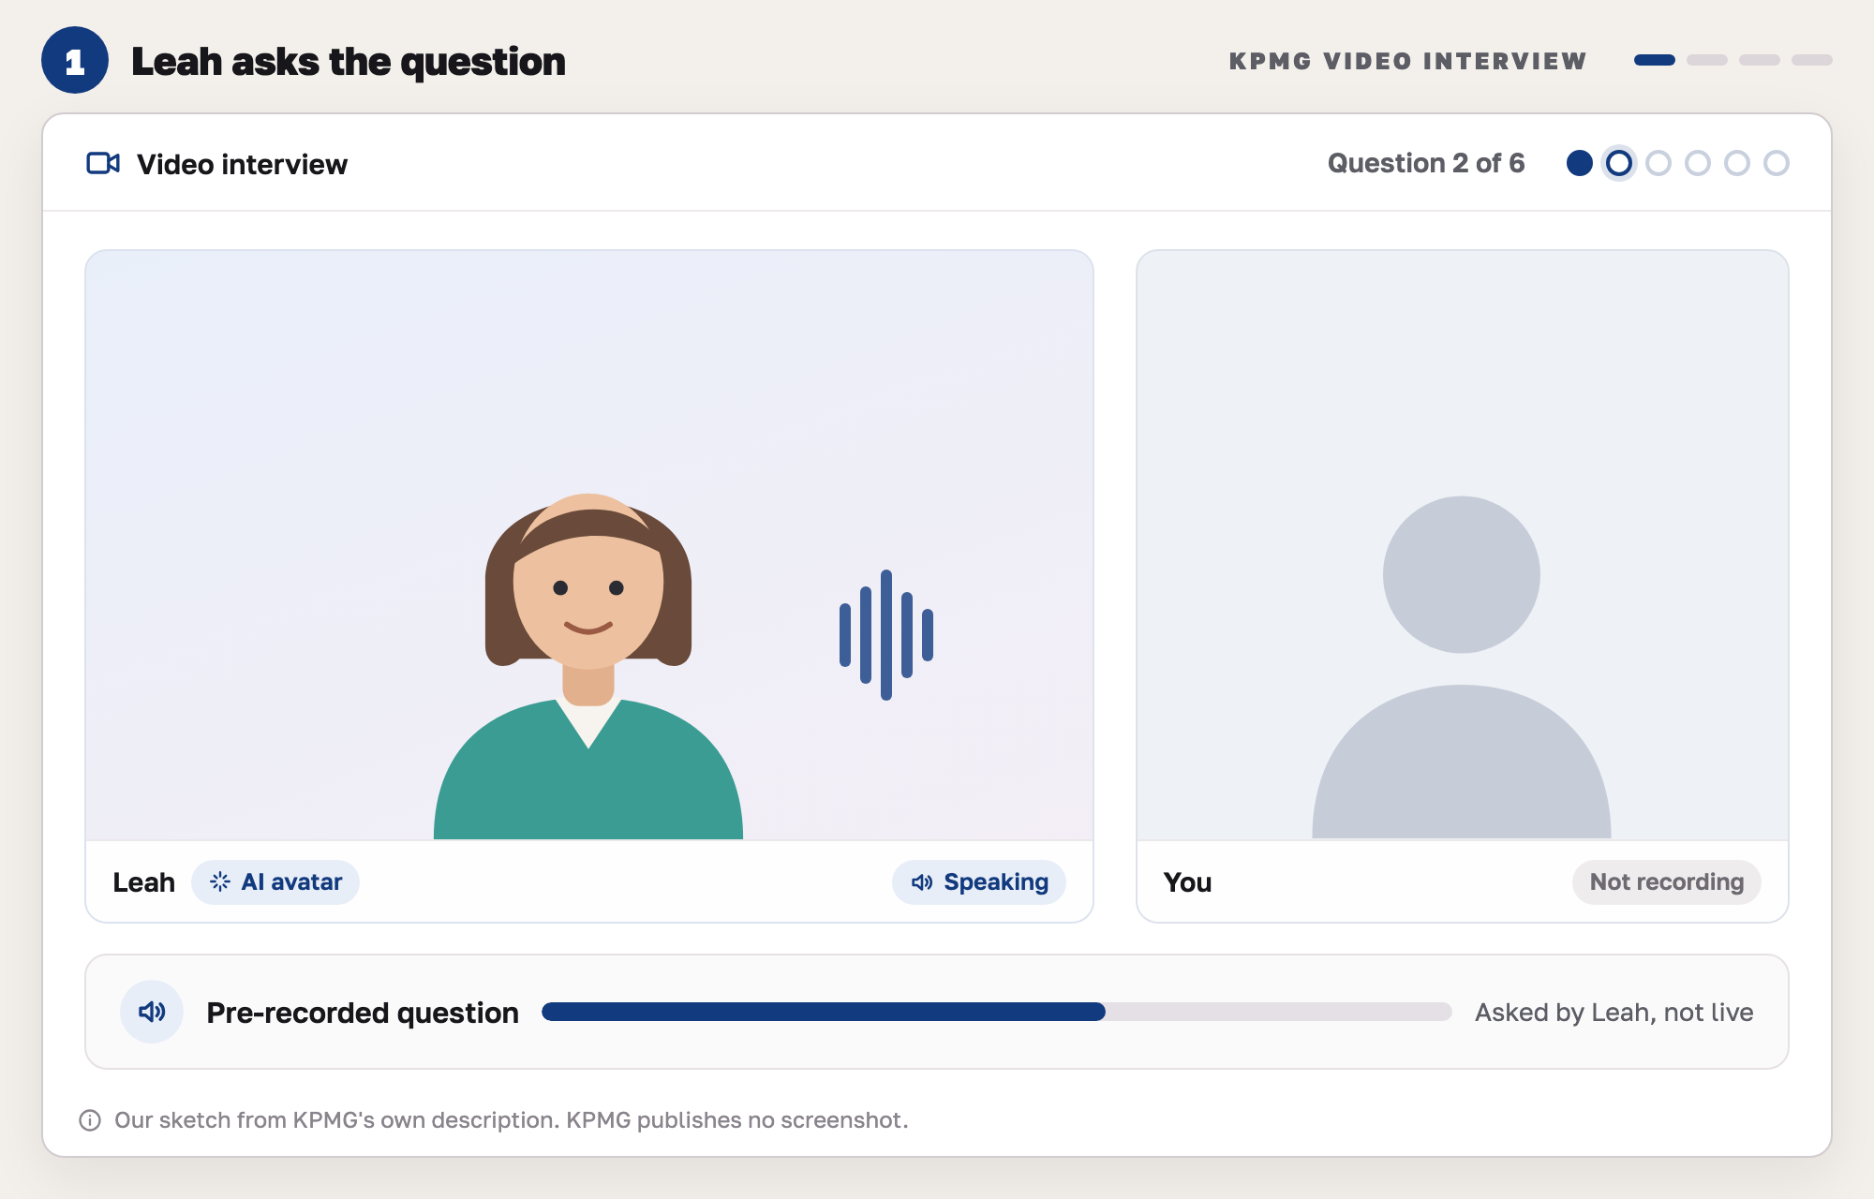Click the second gray step segment at top right
The image size is (1874, 1199).
[x=1707, y=60]
